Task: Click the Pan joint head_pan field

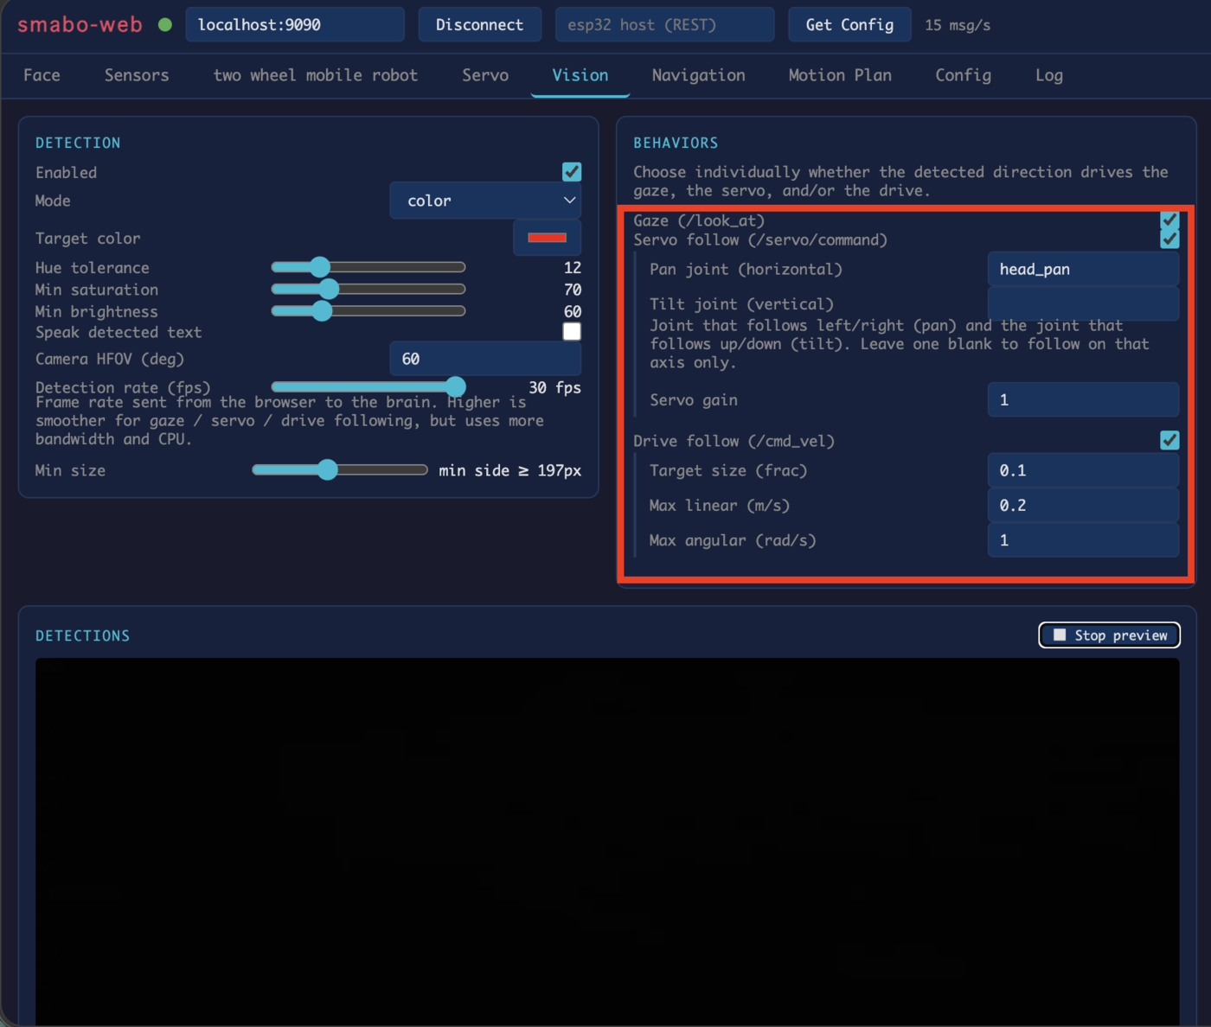Action: 1083,269
